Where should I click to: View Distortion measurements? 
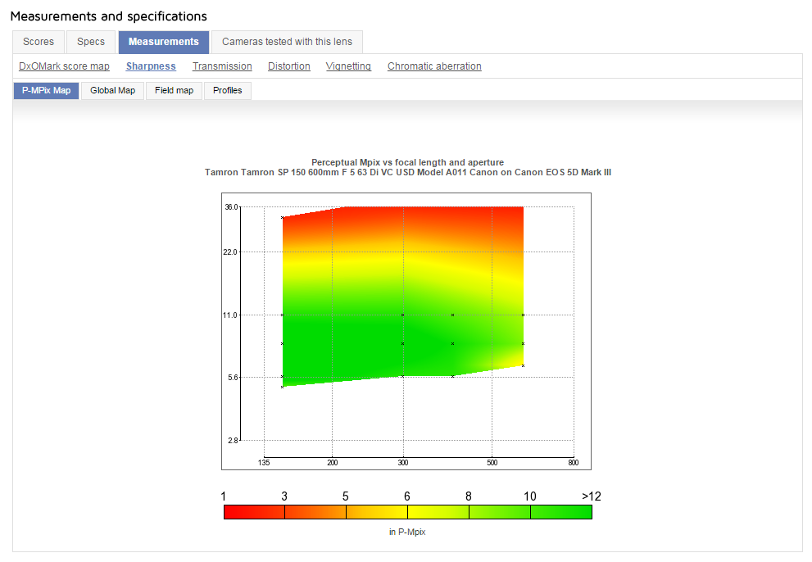tap(289, 66)
